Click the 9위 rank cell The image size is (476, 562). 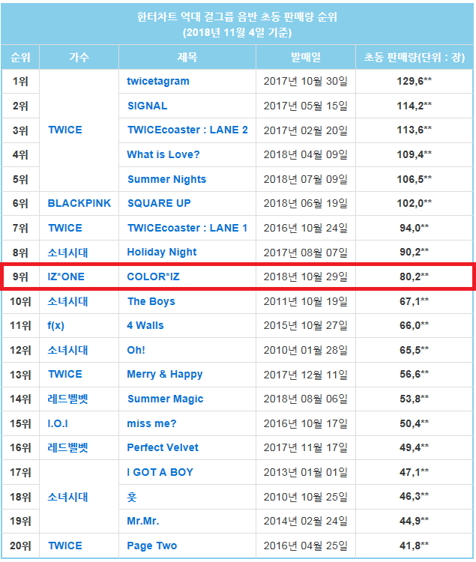coord(20,277)
